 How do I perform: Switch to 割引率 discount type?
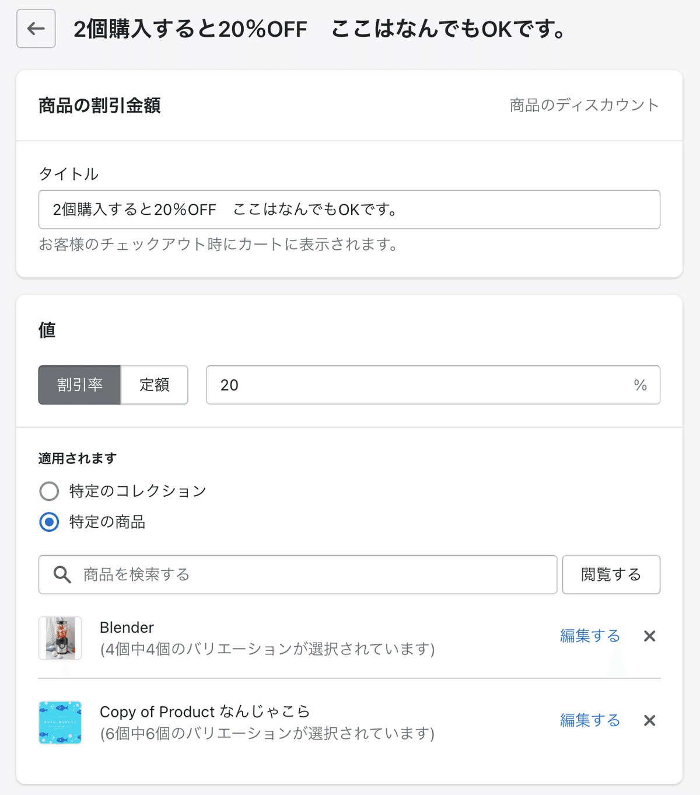[79, 385]
